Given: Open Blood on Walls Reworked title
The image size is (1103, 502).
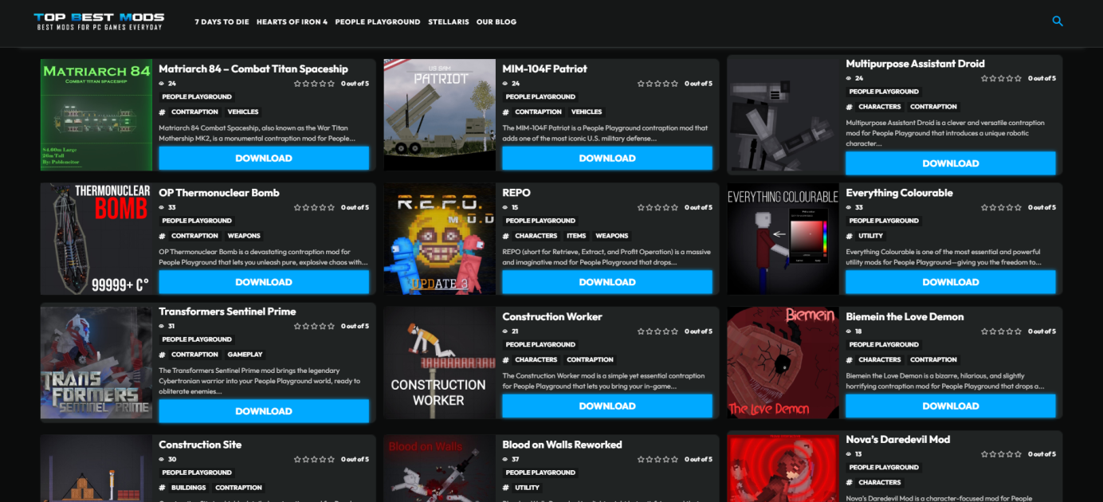Looking at the screenshot, I should (x=562, y=445).
